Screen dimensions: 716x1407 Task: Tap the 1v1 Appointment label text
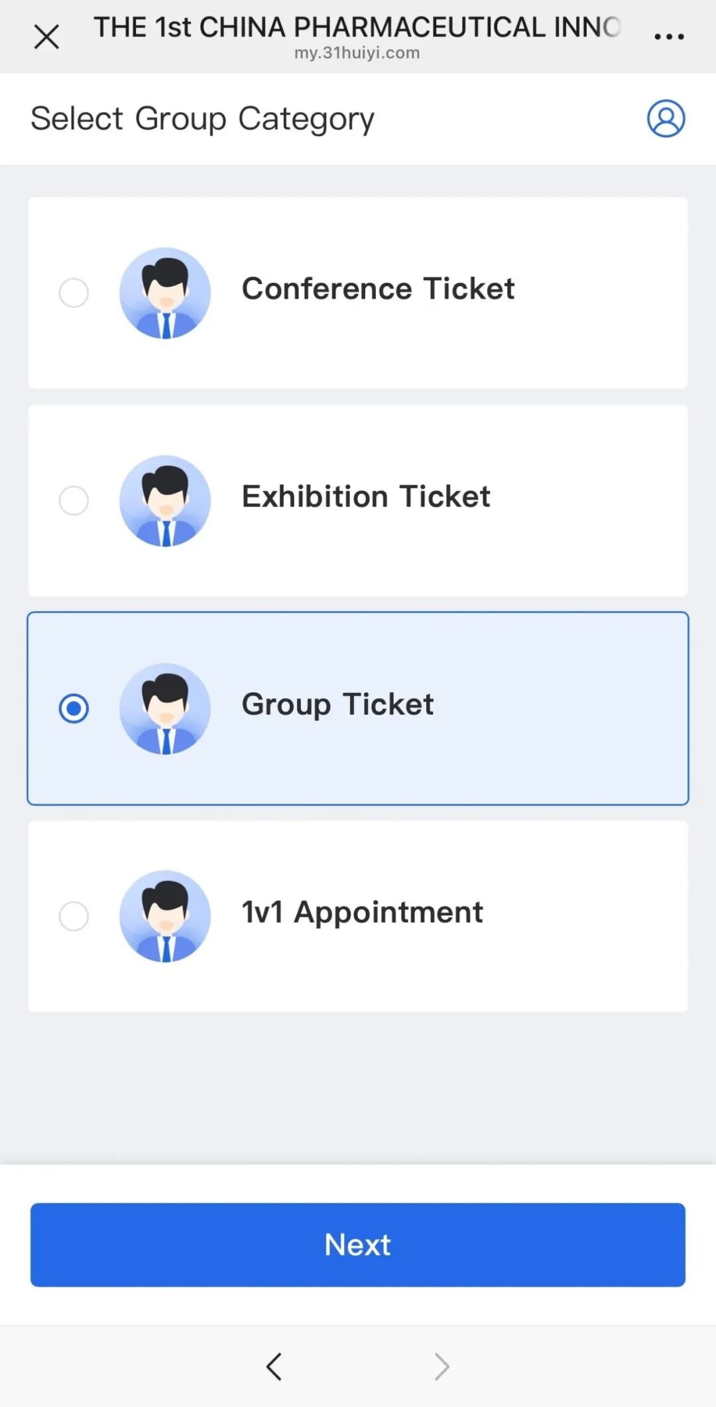click(x=362, y=912)
